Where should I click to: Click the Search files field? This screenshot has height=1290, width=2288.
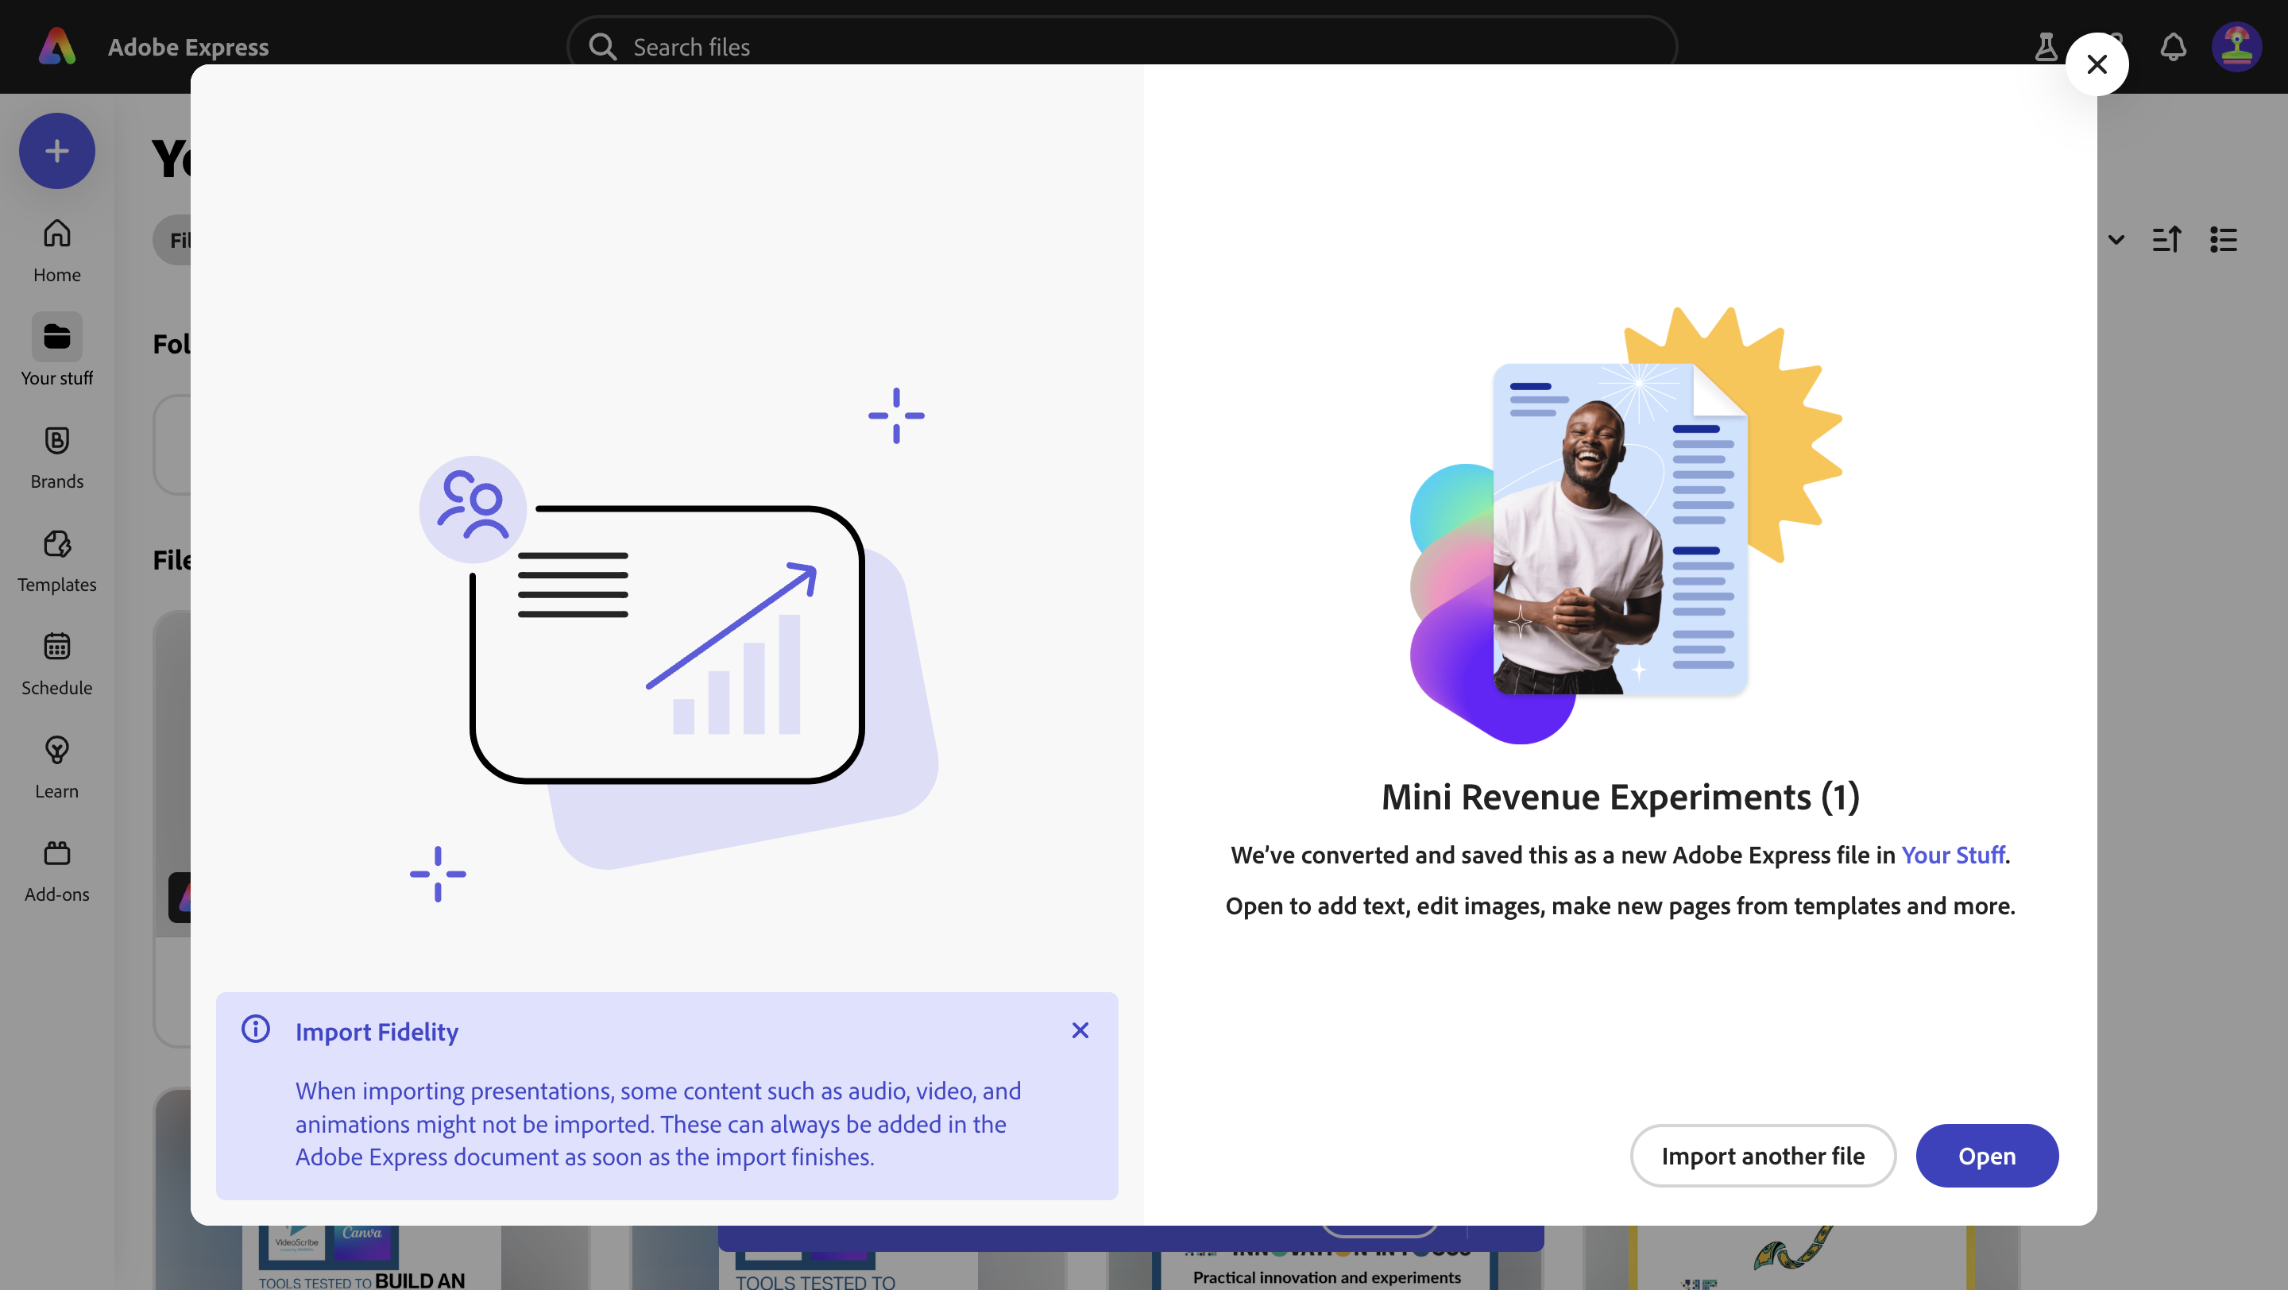point(1119,46)
